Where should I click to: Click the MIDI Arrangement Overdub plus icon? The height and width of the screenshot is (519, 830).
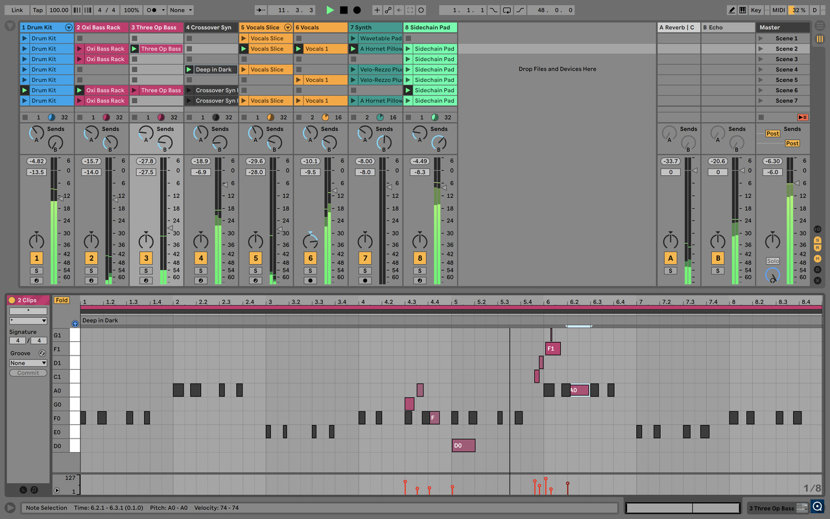(377, 10)
